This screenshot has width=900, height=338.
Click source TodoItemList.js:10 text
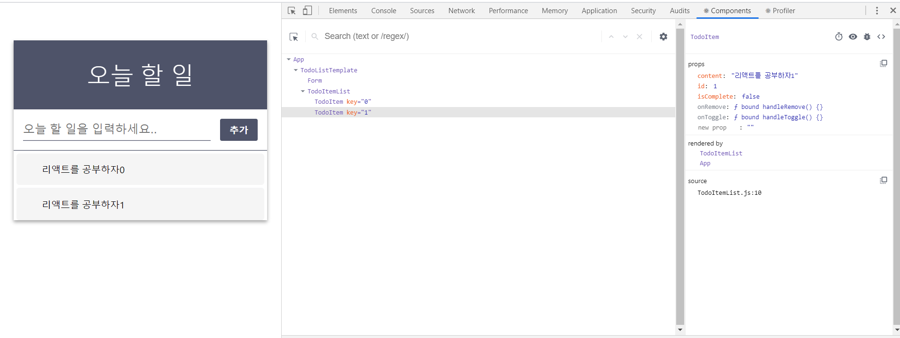(729, 193)
